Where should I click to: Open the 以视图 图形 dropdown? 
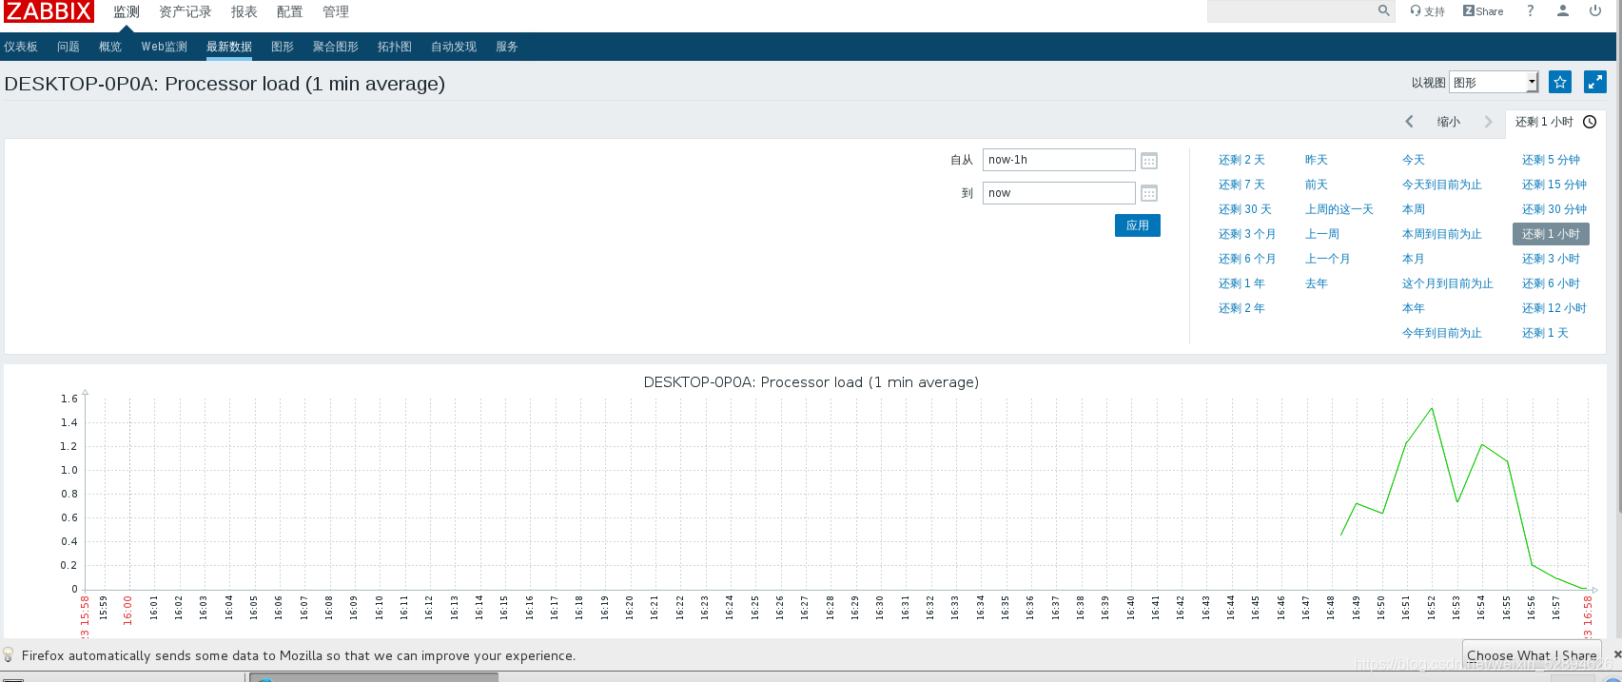[x=1494, y=83]
